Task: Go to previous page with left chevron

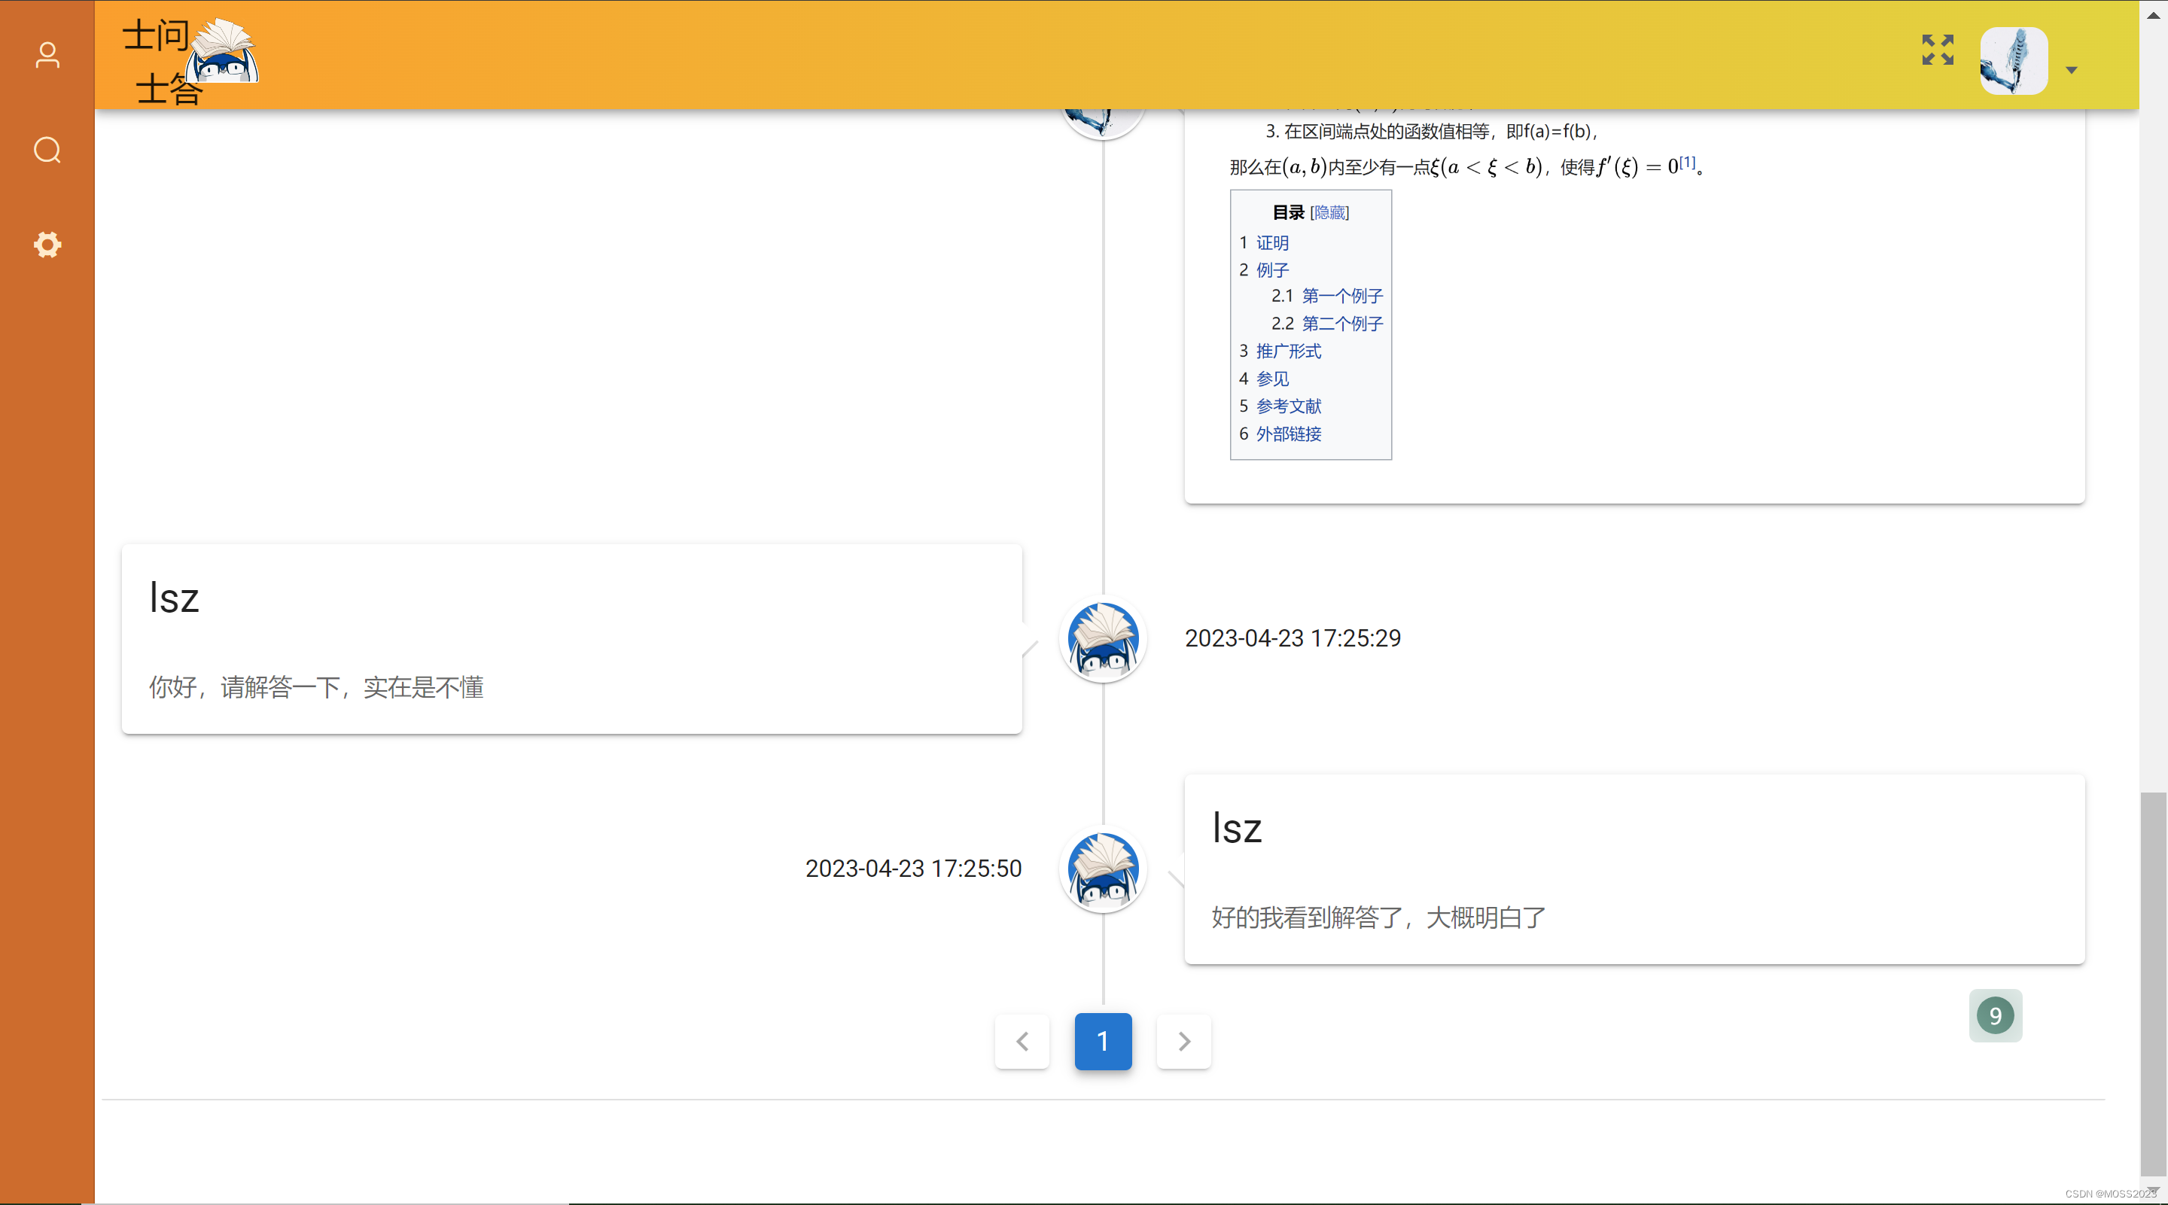Action: pyautogui.click(x=1022, y=1041)
